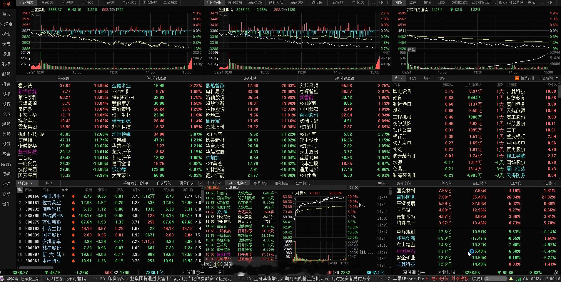Click the notification bell in status bar
This screenshot has width=561, height=282.
[511, 279]
